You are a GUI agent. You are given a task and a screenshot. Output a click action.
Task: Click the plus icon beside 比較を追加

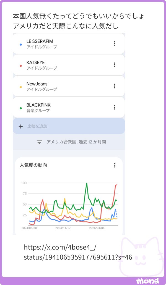(21, 126)
